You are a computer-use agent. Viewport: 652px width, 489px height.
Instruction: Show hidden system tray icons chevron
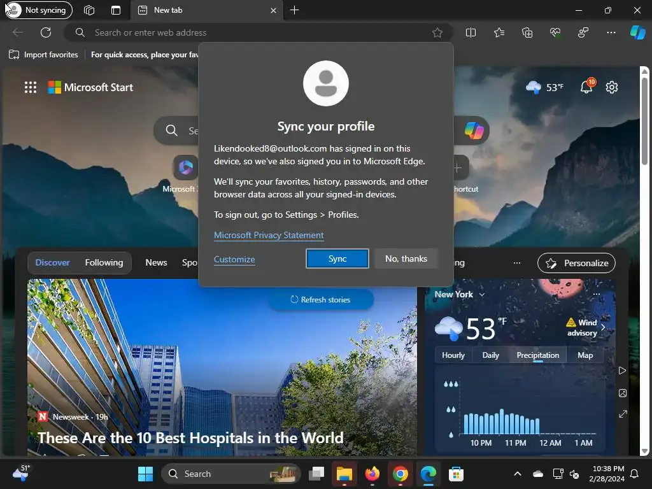click(518, 474)
